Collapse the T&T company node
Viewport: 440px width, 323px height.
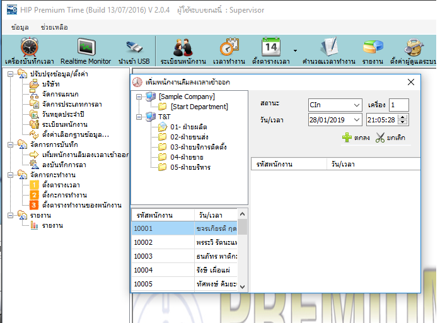139,117
